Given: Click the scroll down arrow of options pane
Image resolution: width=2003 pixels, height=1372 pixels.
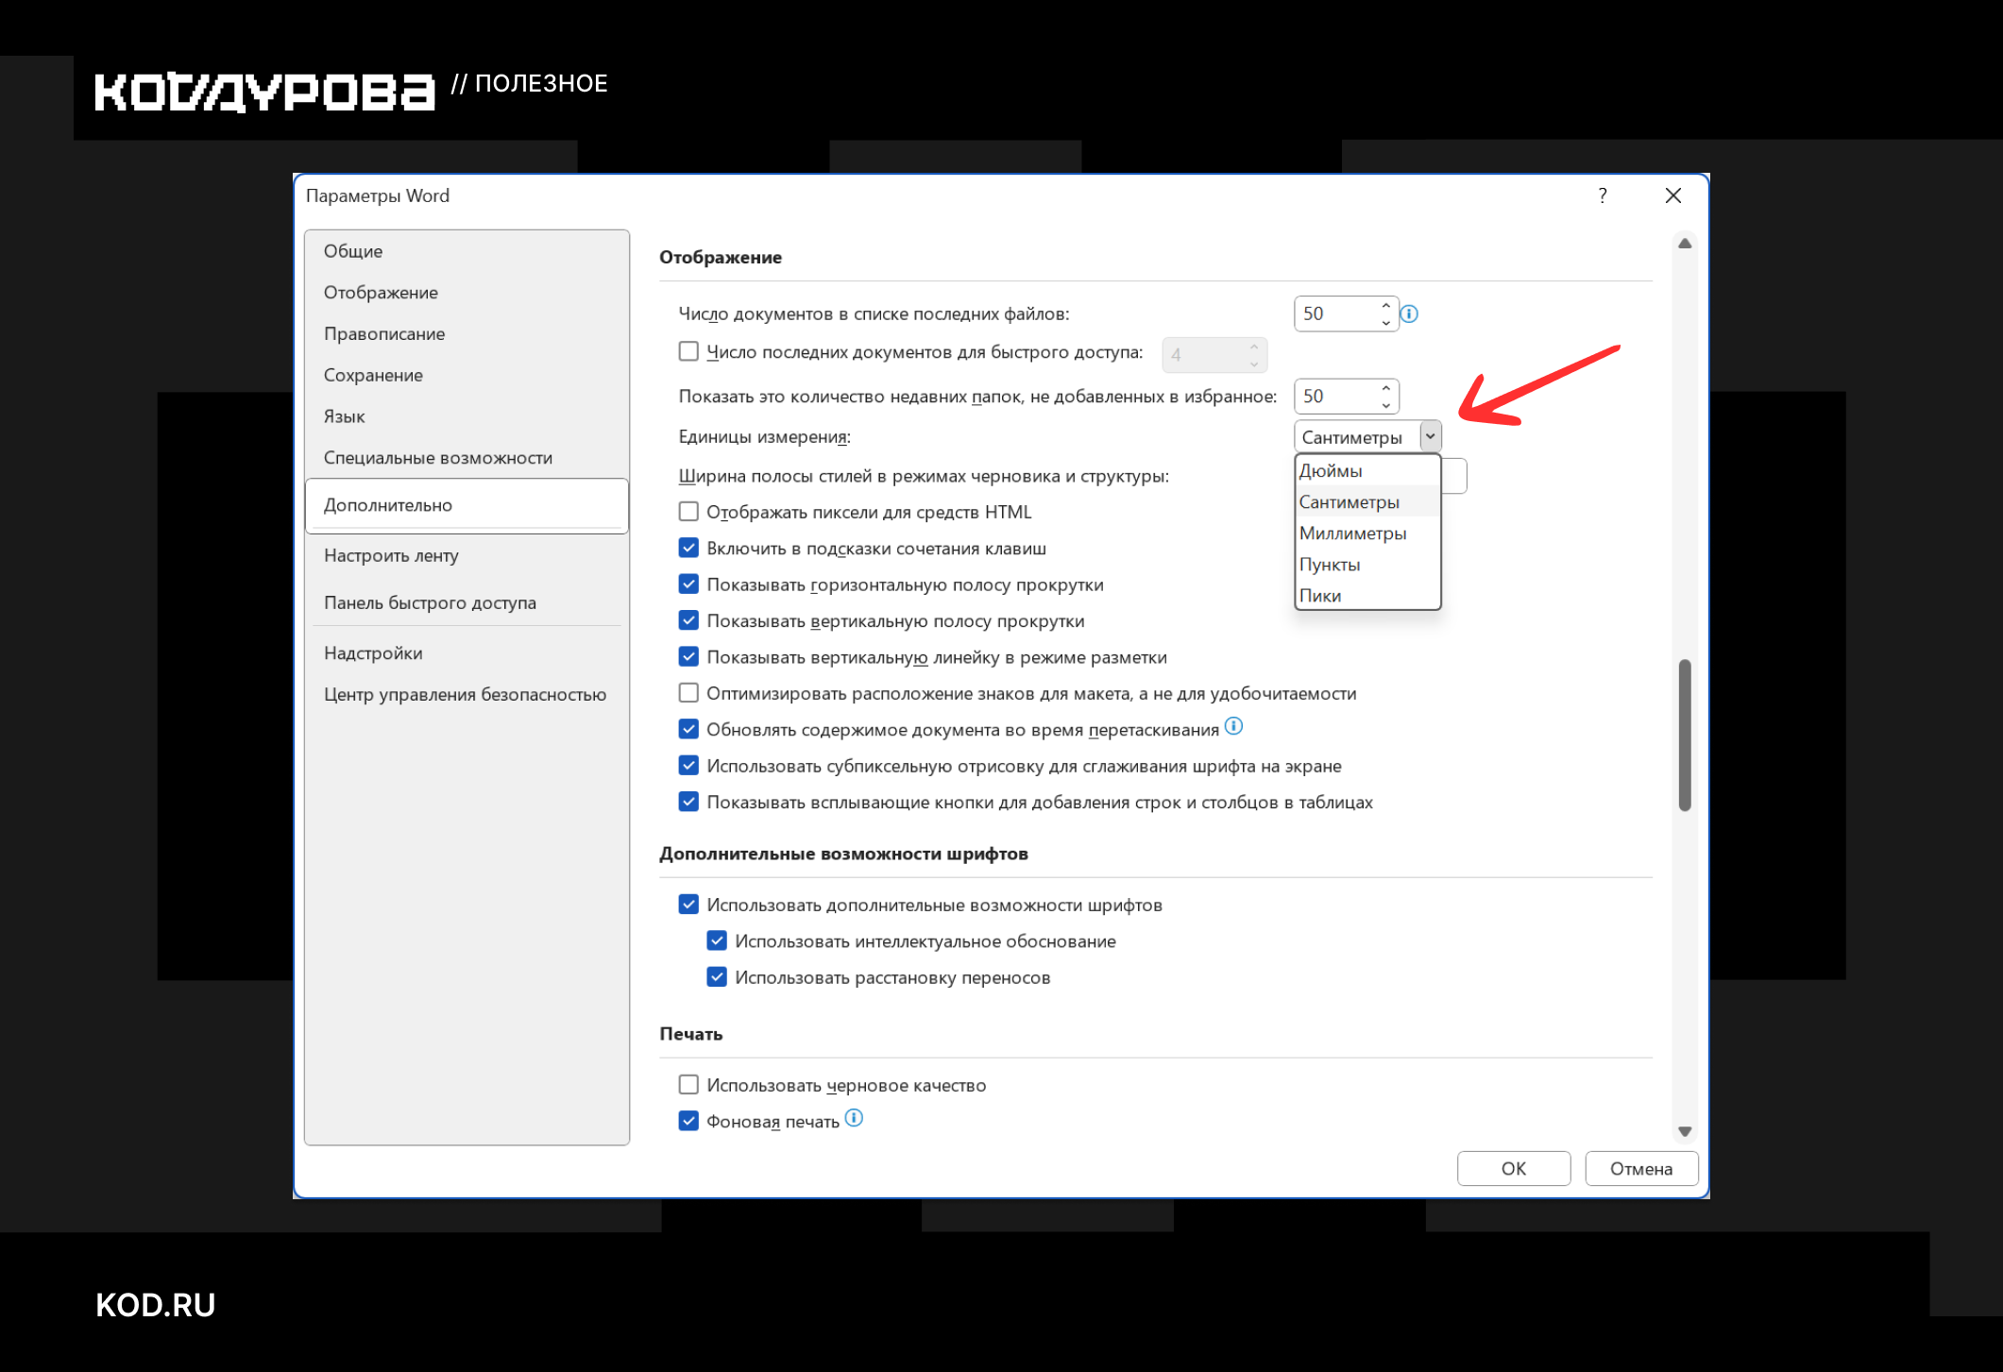Looking at the screenshot, I should point(1685,1131).
